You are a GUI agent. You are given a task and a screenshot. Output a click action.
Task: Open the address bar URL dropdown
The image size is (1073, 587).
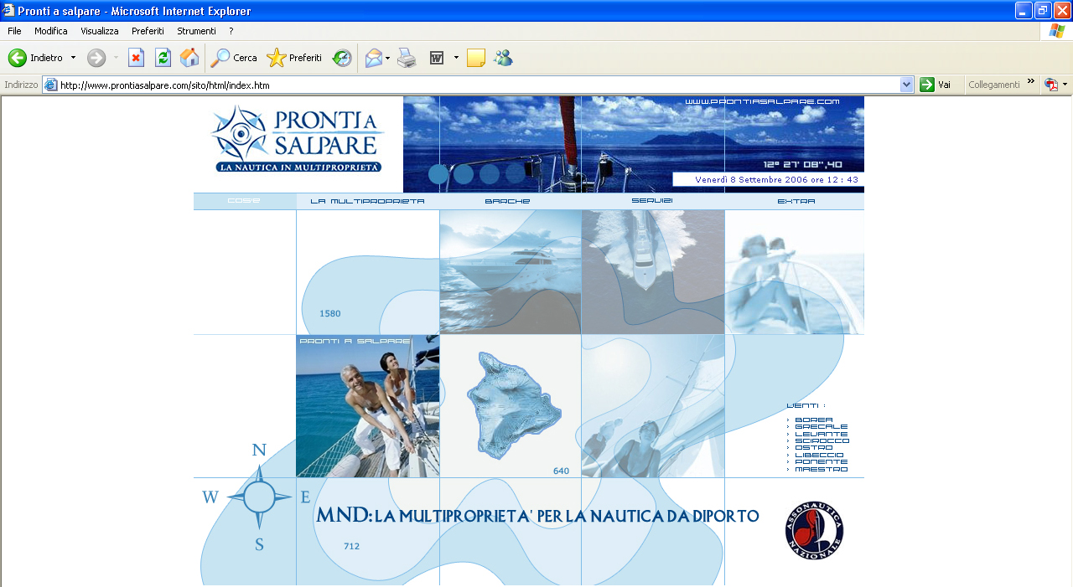pyautogui.click(x=906, y=85)
